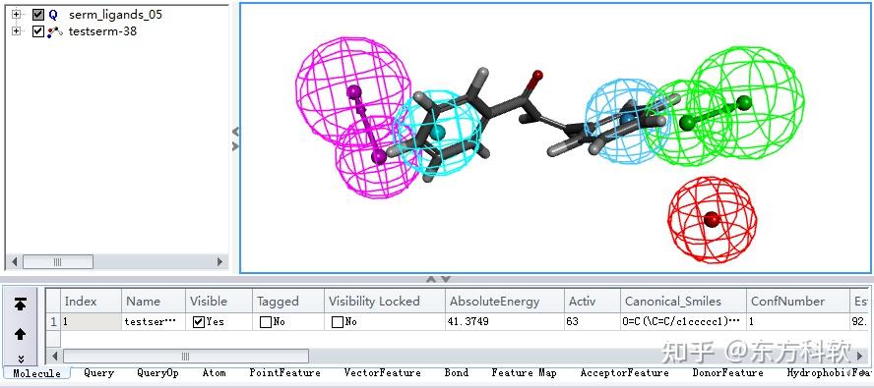Select the Activ value 63 cell
Screen dimensions: 874x388
tap(593, 322)
